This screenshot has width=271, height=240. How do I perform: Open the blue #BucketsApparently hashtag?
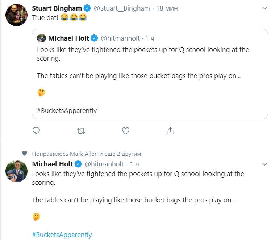pyautogui.click(x=62, y=235)
